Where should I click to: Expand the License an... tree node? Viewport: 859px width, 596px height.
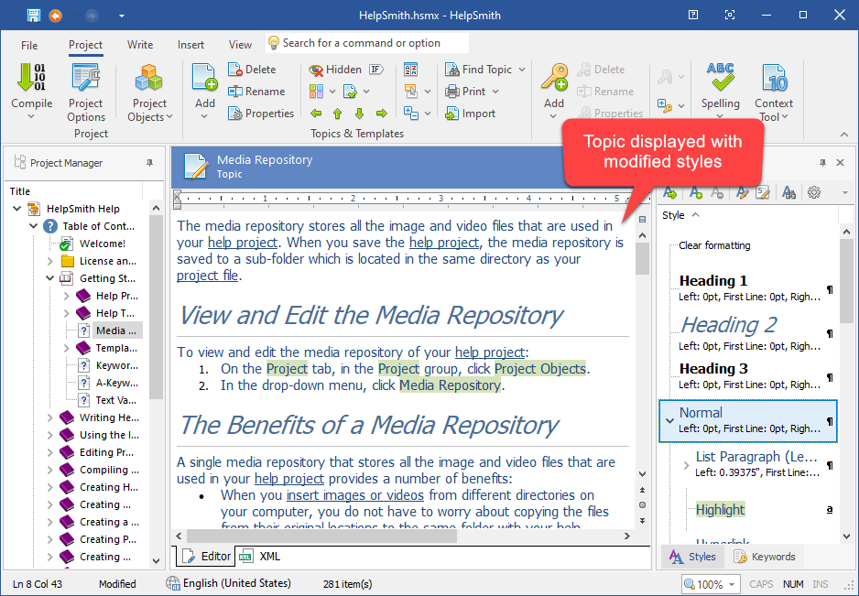click(x=49, y=261)
